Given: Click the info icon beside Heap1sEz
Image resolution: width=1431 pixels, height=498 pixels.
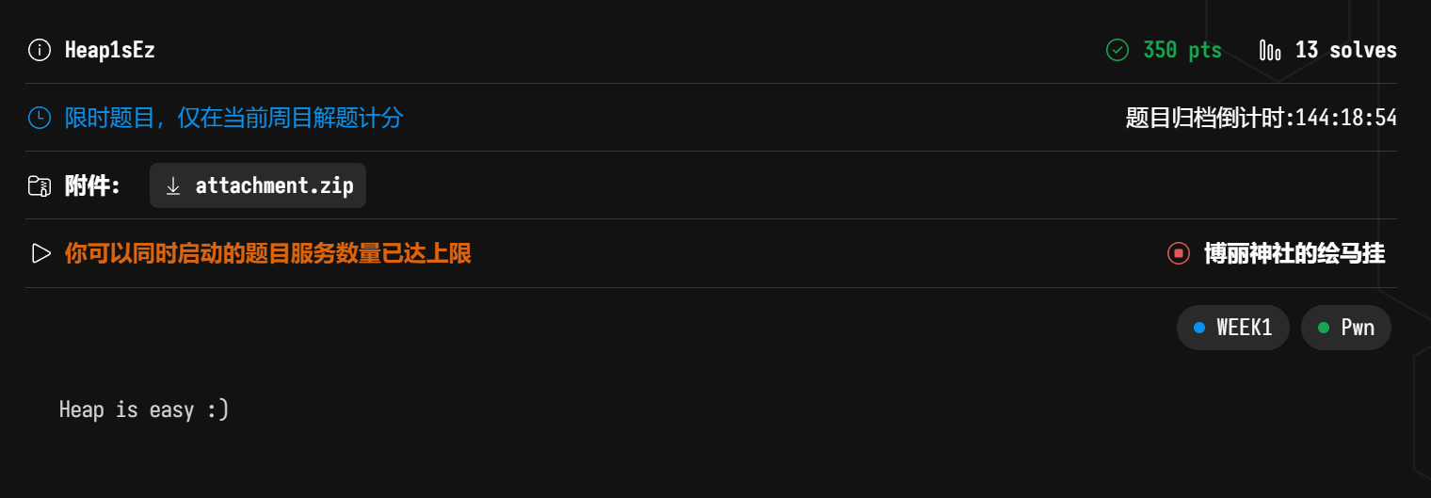Looking at the screenshot, I should click(x=40, y=50).
